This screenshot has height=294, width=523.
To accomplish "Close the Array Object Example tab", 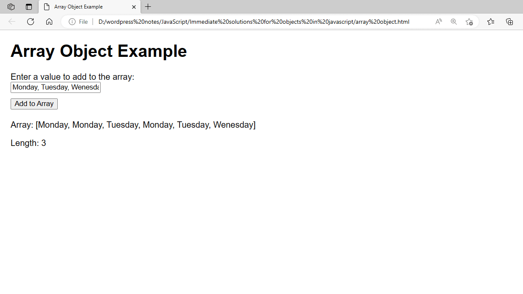I will (x=134, y=7).
